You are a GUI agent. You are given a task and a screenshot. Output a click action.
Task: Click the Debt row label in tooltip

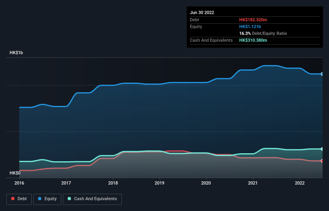coord(194,20)
